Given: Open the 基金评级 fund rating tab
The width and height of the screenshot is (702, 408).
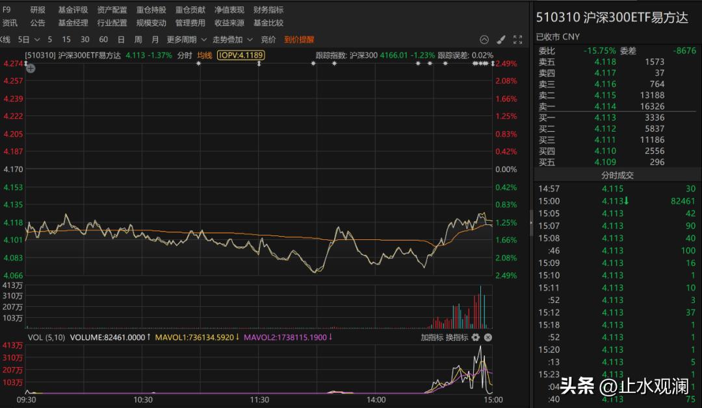Looking at the screenshot, I should (73, 10).
